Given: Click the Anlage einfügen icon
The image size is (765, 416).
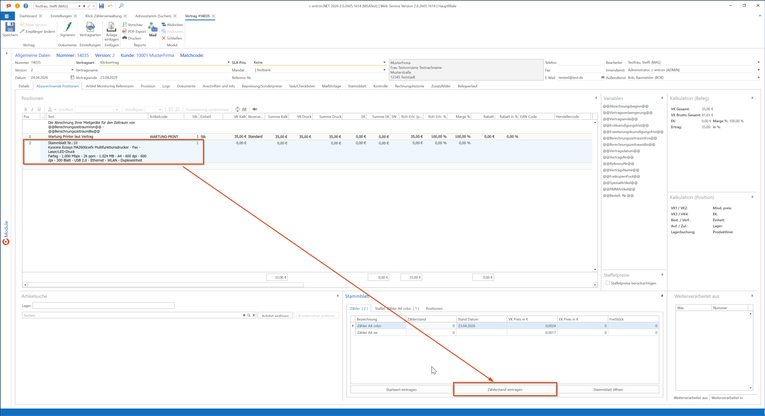Looking at the screenshot, I should tap(111, 27).
